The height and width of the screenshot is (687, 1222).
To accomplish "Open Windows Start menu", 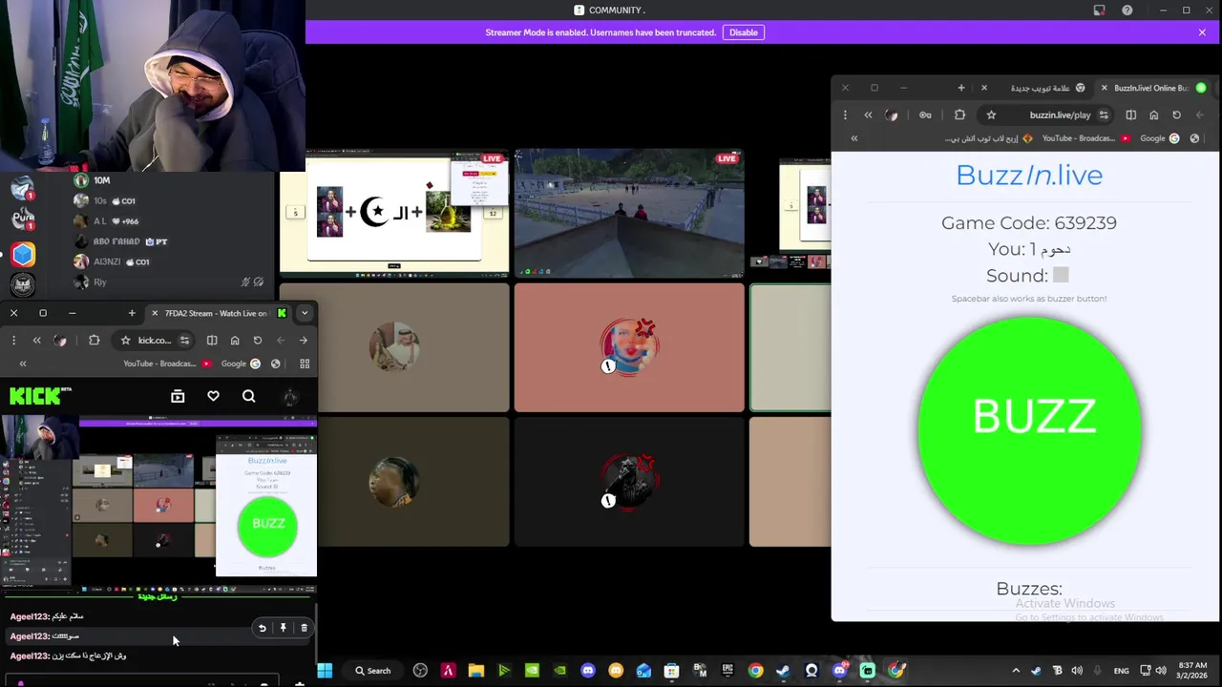I will click(325, 671).
